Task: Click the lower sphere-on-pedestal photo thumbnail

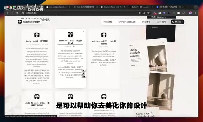Action: [161, 91]
